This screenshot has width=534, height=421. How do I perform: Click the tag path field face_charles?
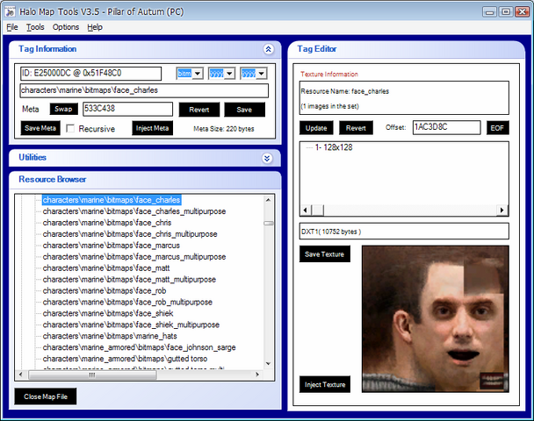(144, 90)
